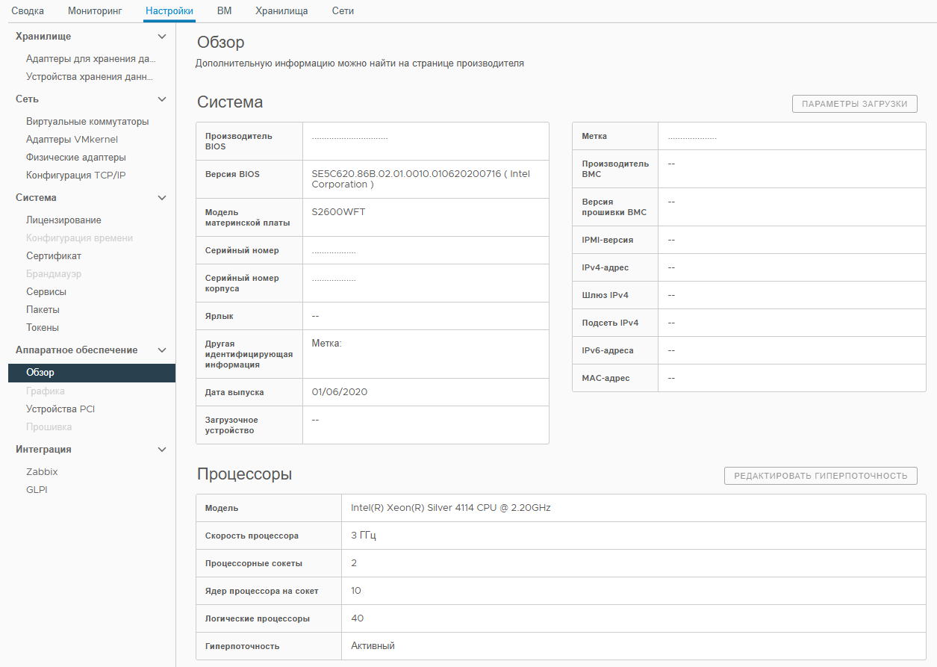The height and width of the screenshot is (667, 937).
Task: Select the highlighted Обзор item
Action: pyautogui.click(x=92, y=373)
